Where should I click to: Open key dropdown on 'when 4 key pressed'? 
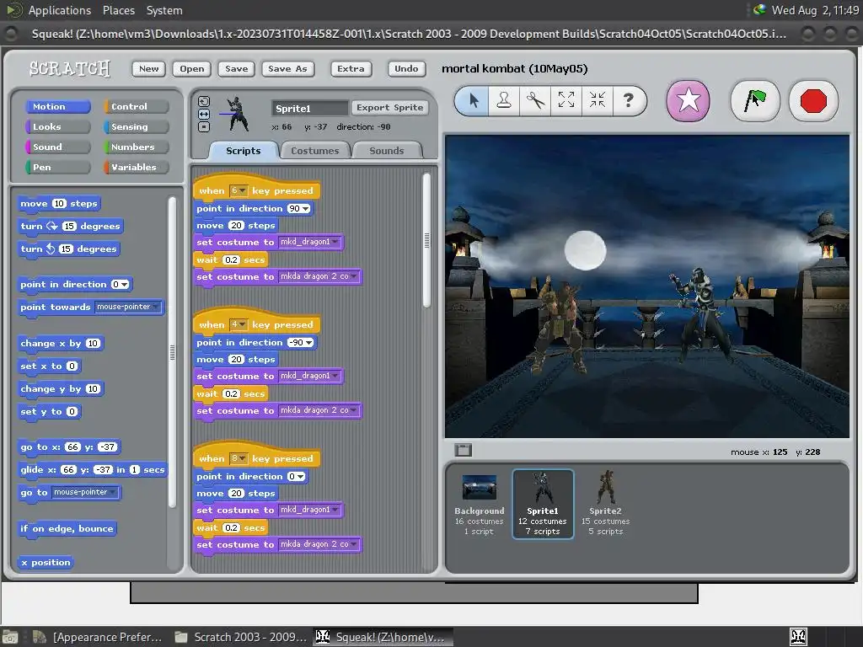pos(238,324)
